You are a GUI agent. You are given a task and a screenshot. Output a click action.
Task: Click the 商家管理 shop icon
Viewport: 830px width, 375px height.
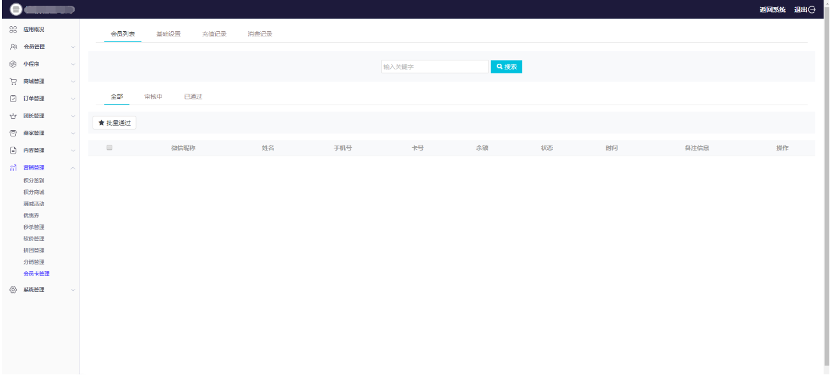[x=13, y=133]
